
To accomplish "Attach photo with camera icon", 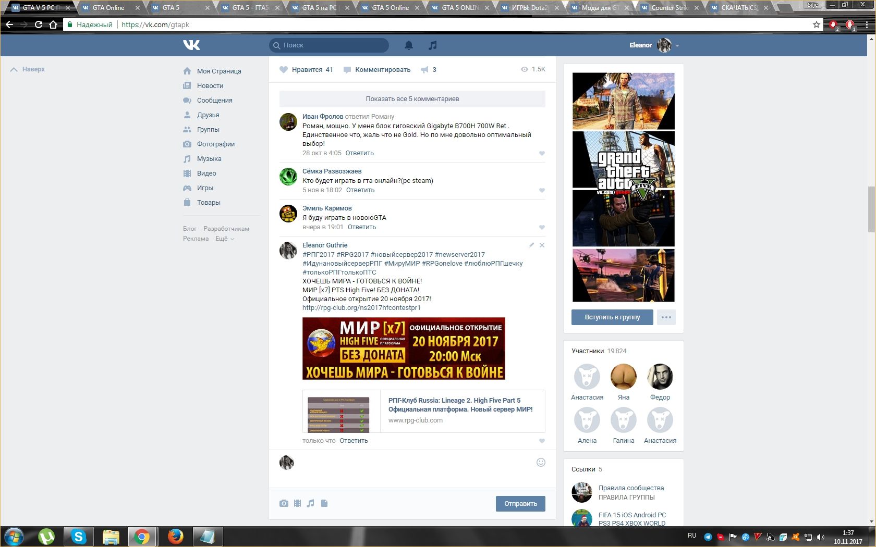I will pos(284,503).
